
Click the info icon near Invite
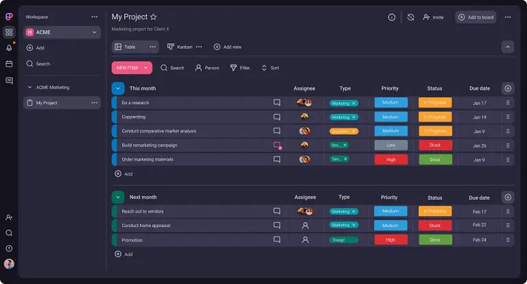(392, 17)
